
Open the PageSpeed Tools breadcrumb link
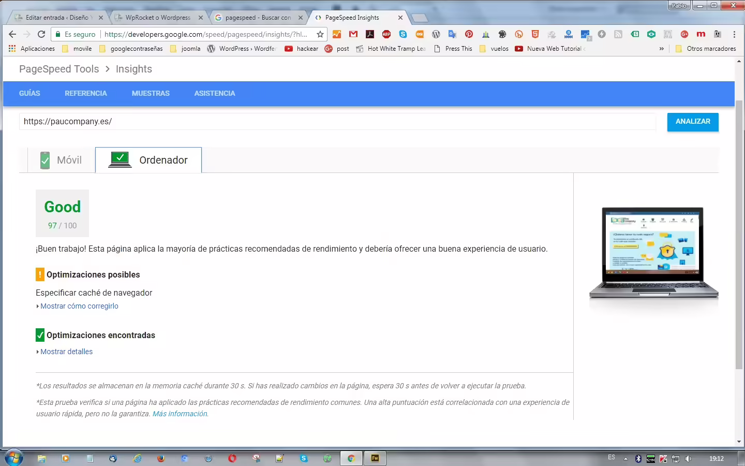click(x=59, y=69)
